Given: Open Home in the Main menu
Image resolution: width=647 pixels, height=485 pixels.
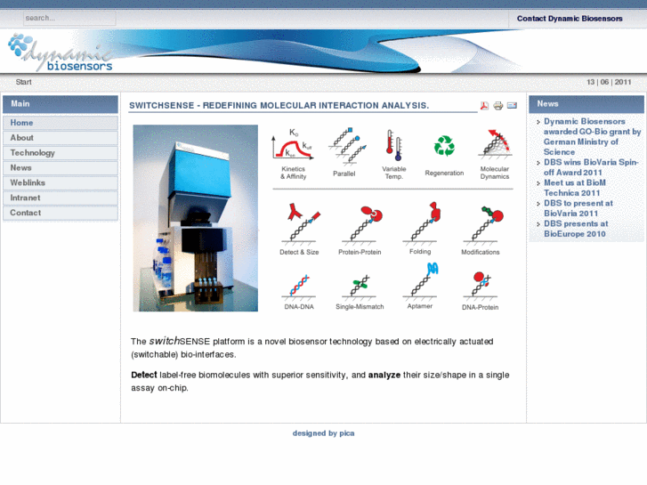Looking at the screenshot, I should click(61, 123).
